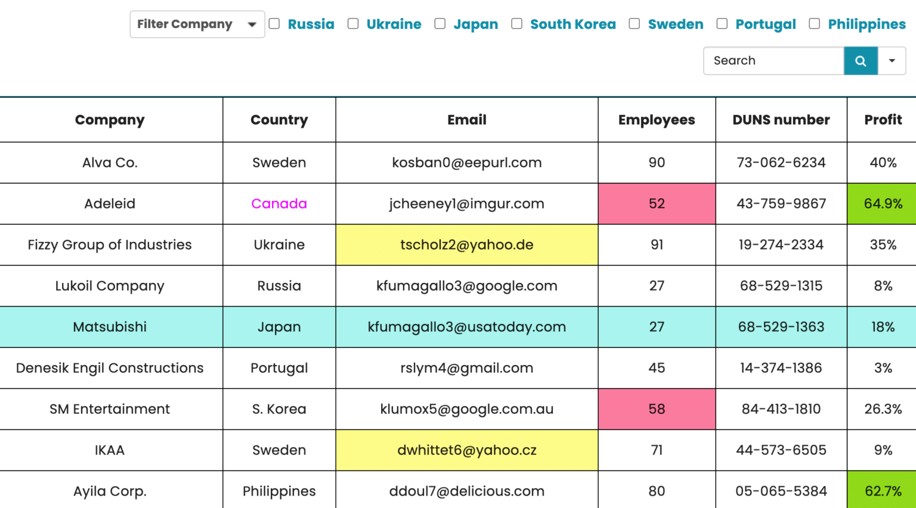Click the pink 58 employees cell

[657, 409]
